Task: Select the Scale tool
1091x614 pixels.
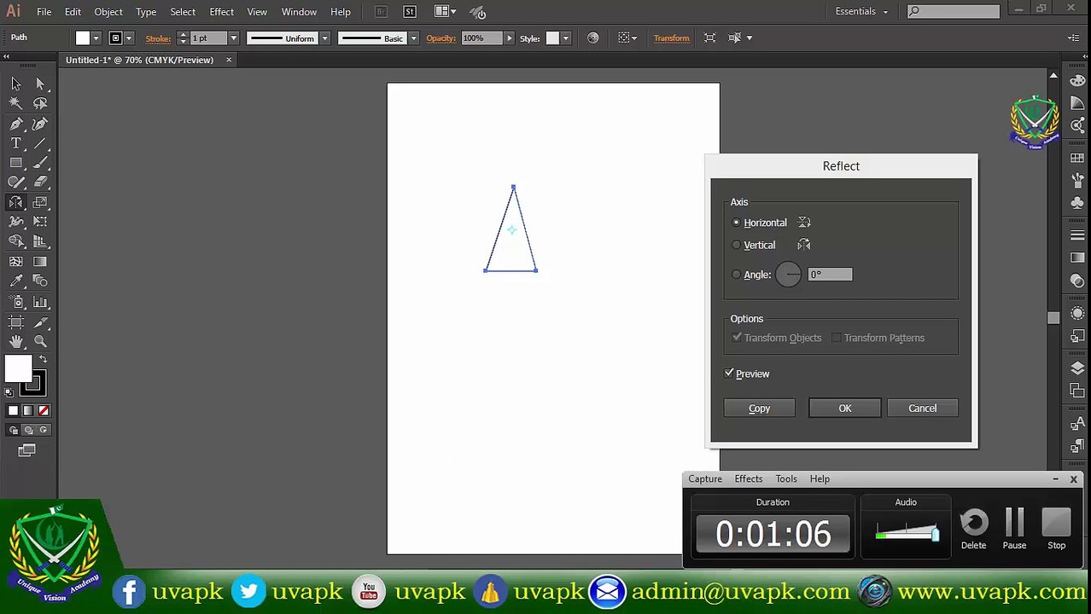Action: [40, 202]
